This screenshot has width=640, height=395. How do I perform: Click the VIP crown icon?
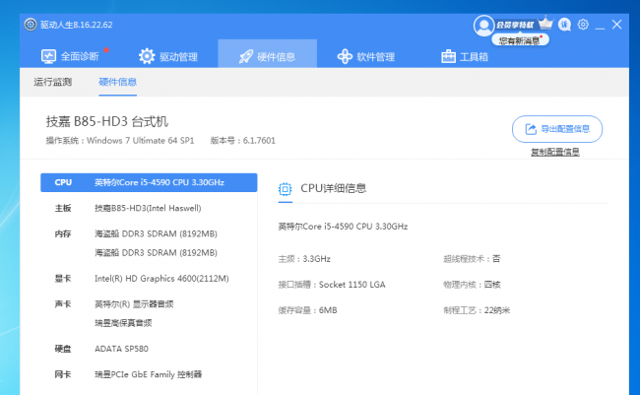545,24
